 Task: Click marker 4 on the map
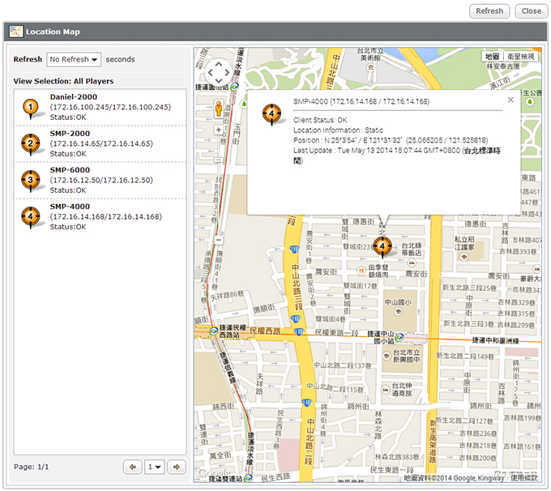click(x=382, y=245)
